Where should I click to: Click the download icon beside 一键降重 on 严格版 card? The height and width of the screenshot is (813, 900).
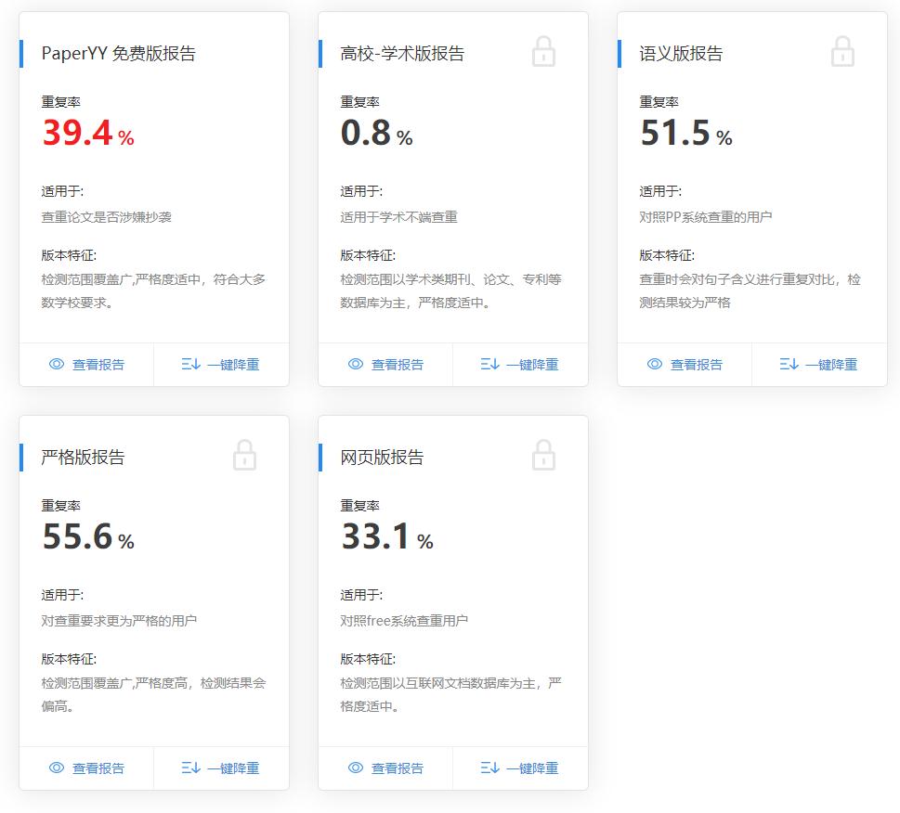[x=190, y=768]
